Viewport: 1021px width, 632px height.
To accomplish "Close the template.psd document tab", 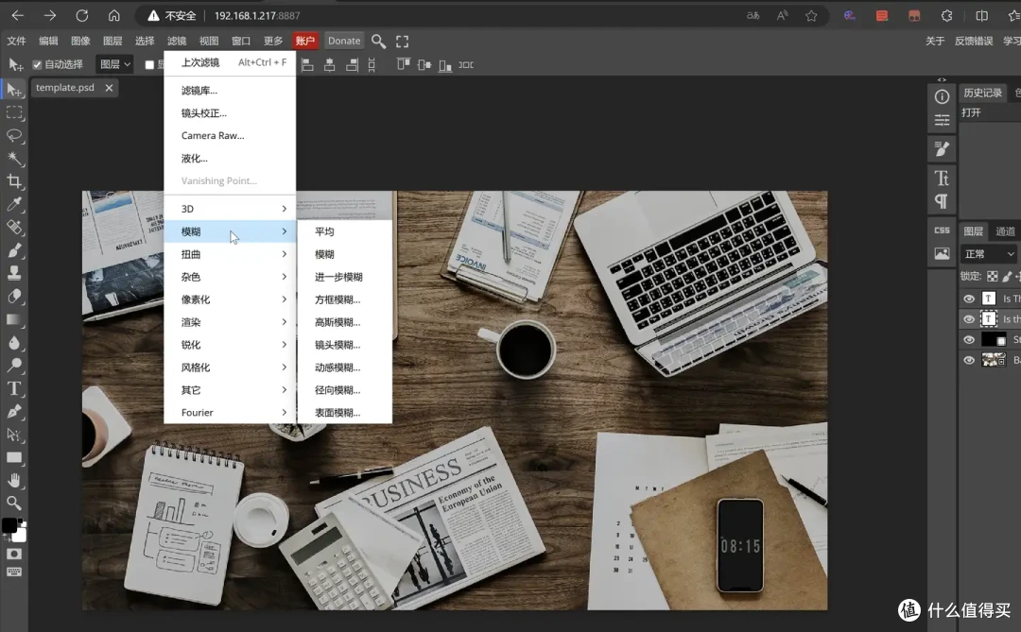I will pos(109,88).
